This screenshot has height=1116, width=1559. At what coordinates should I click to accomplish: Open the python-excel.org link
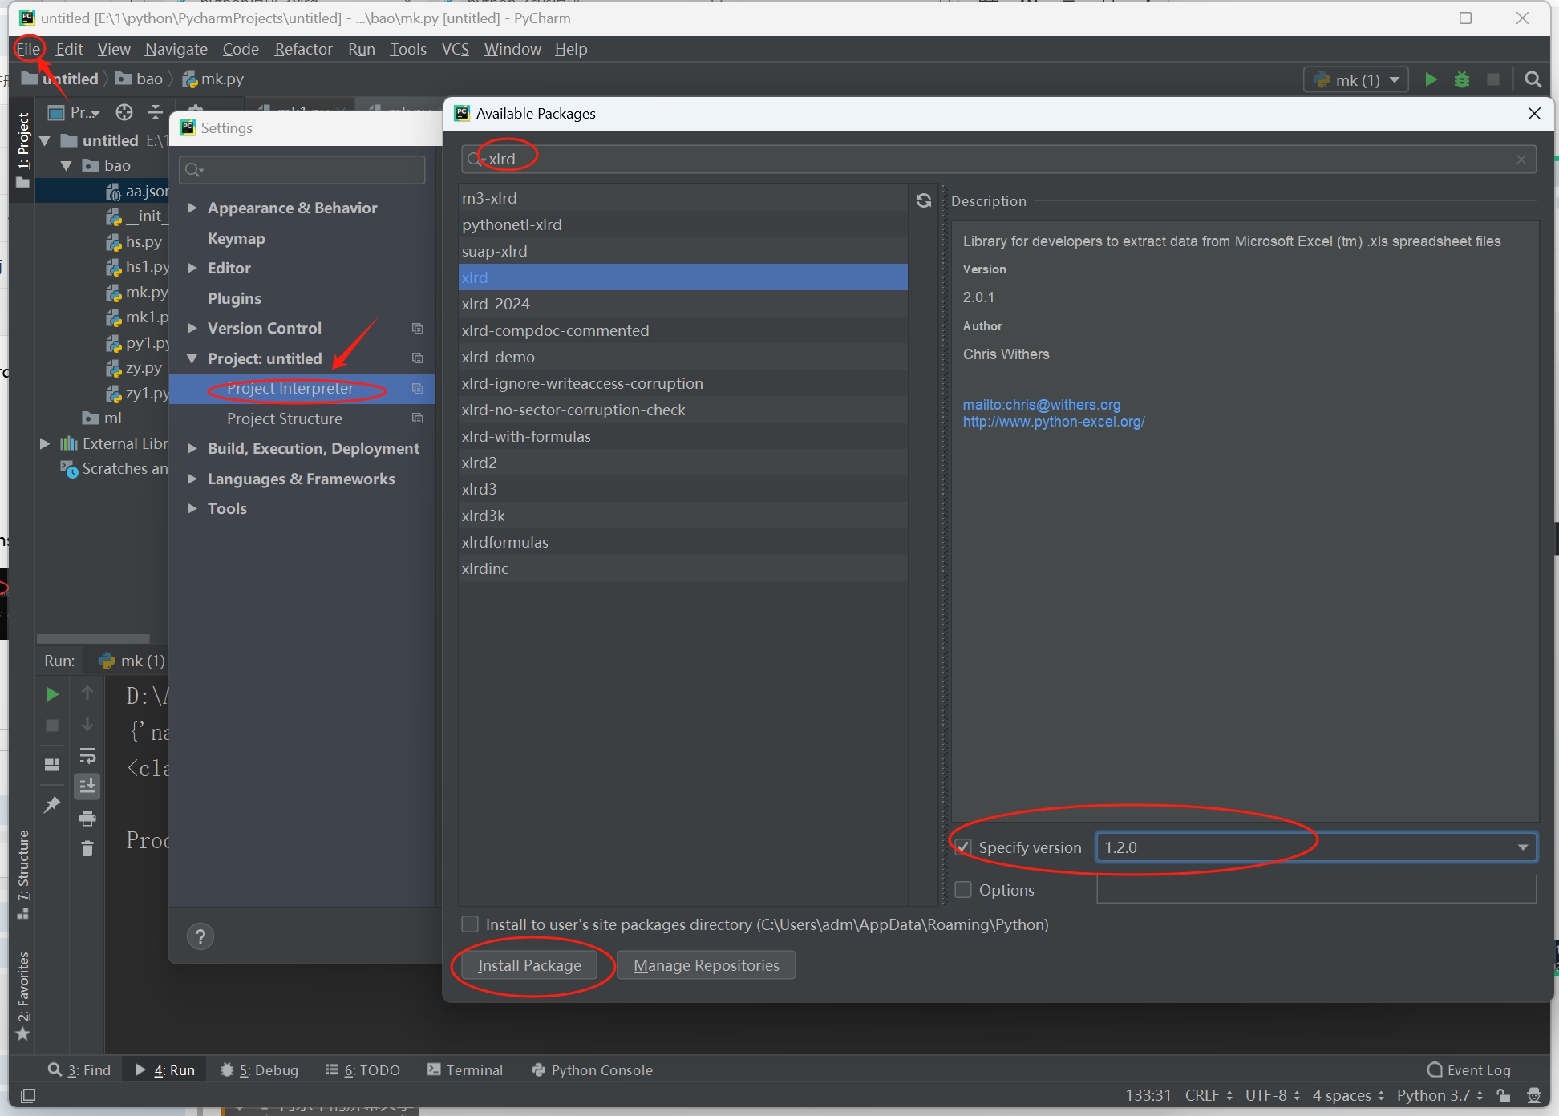click(x=1053, y=422)
